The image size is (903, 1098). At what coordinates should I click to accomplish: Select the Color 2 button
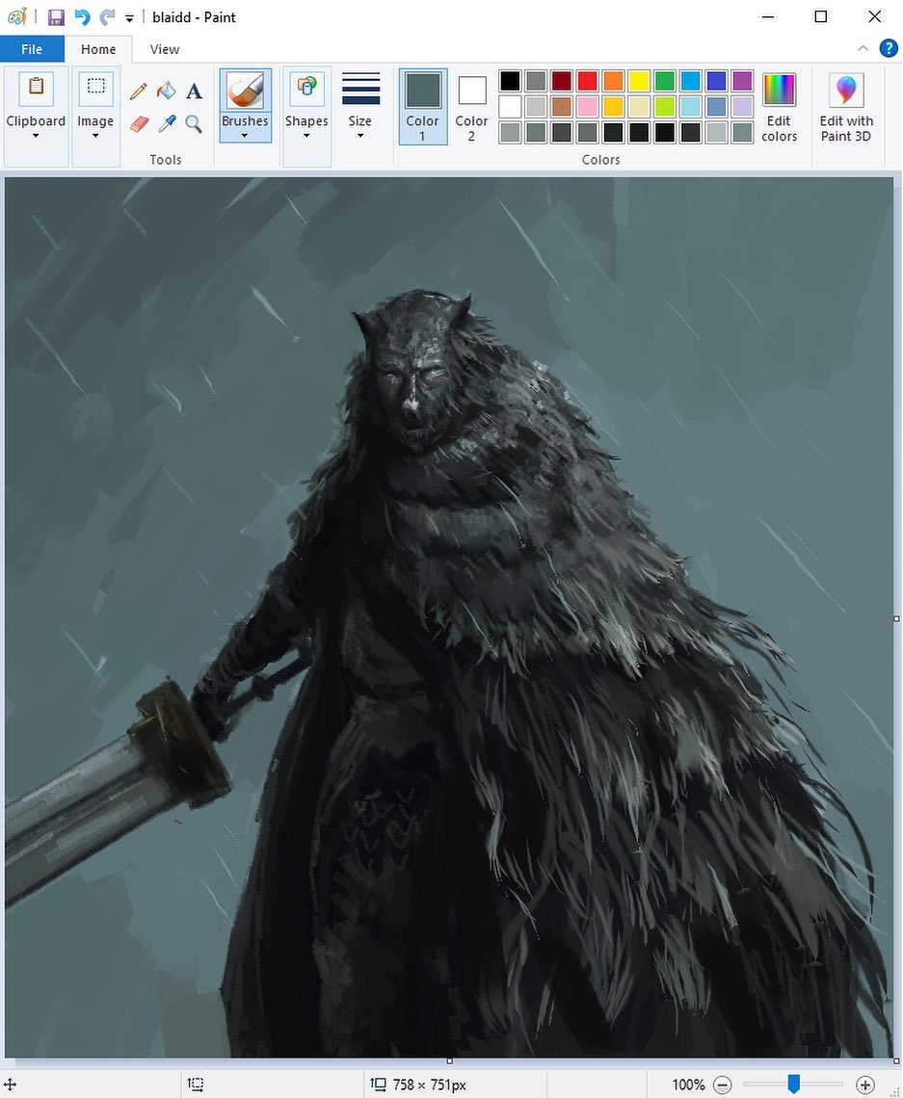tap(471, 107)
